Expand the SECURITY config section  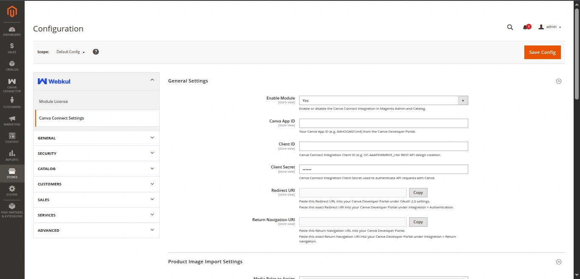[x=96, y=154]
